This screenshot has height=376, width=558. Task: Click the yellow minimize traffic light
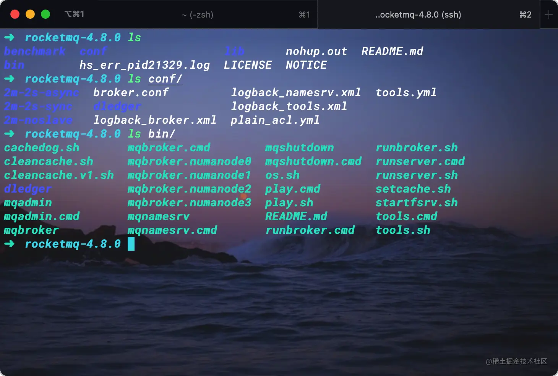[30, 14]
